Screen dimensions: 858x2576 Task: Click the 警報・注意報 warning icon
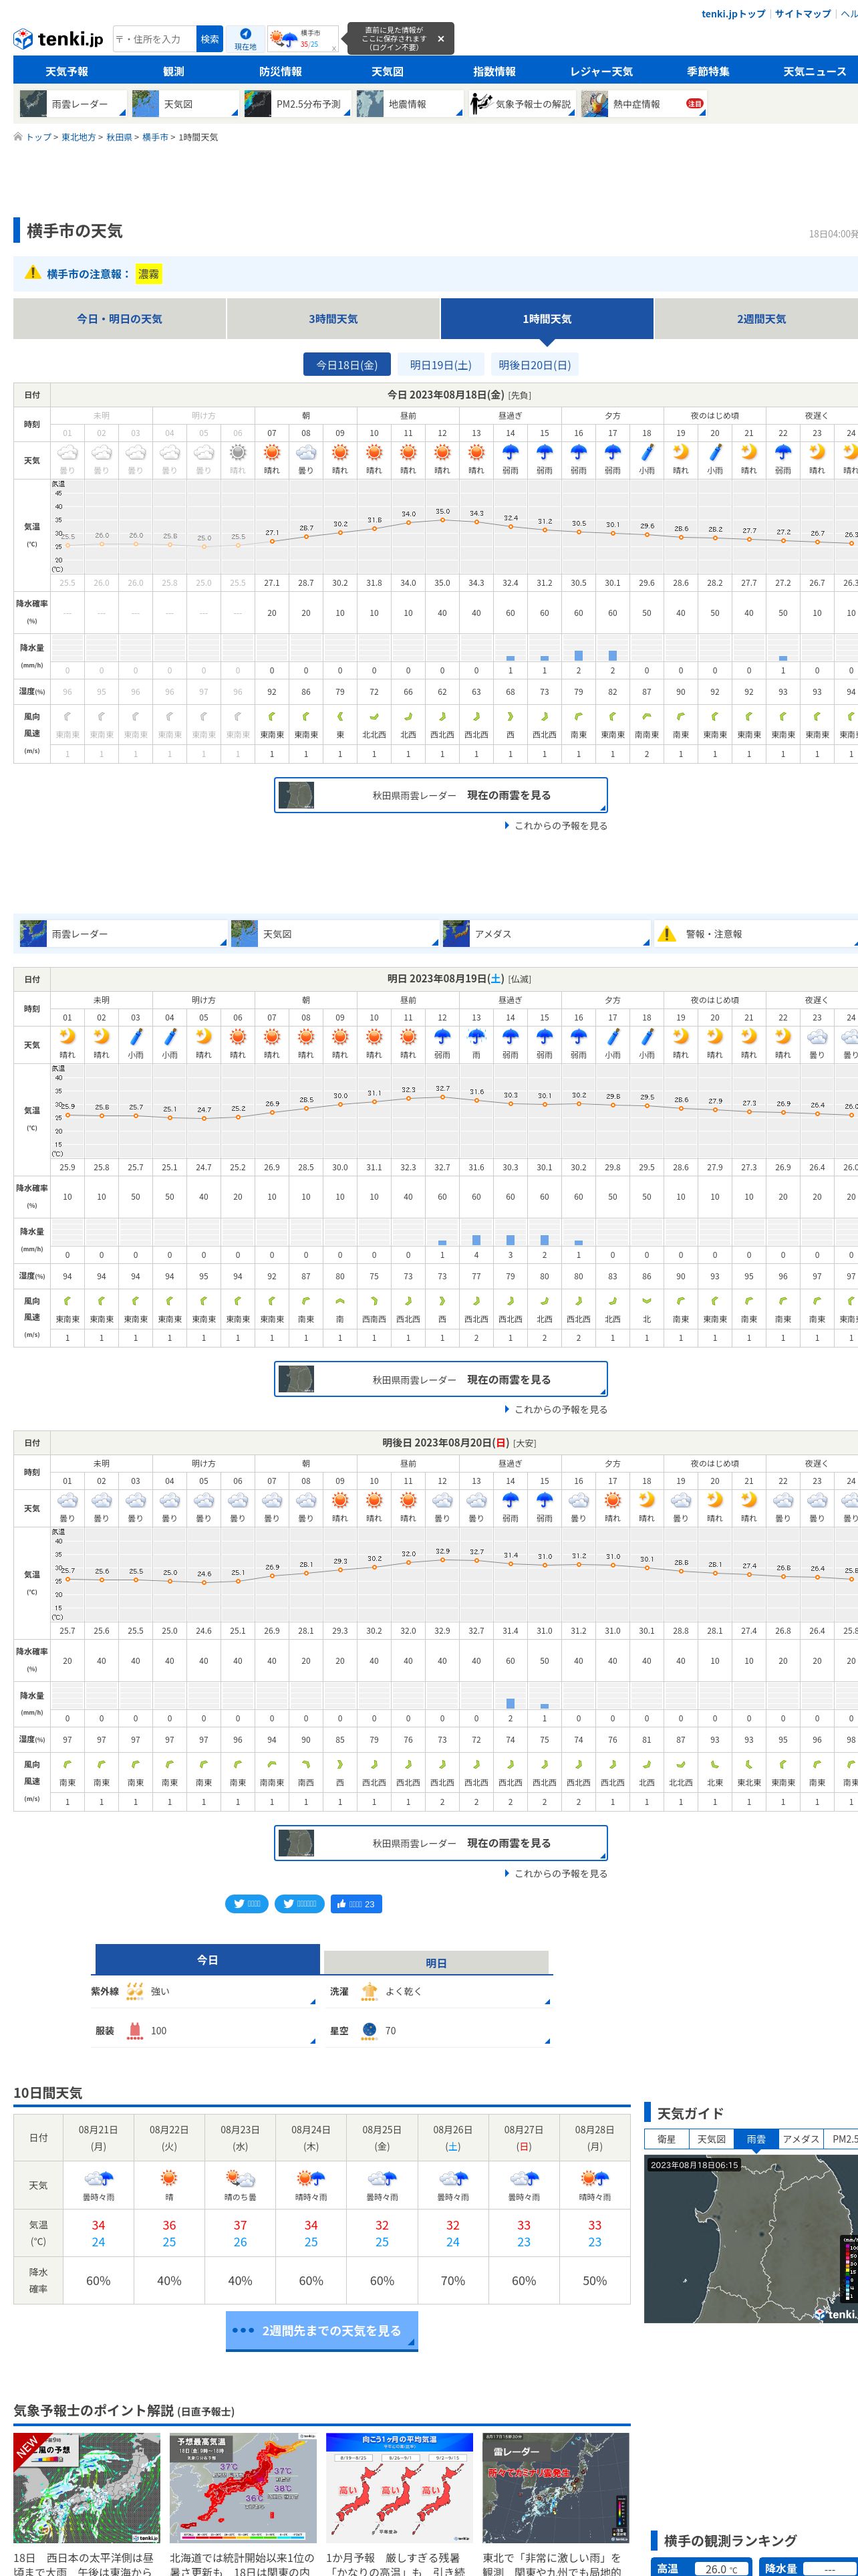coord(666,933)
